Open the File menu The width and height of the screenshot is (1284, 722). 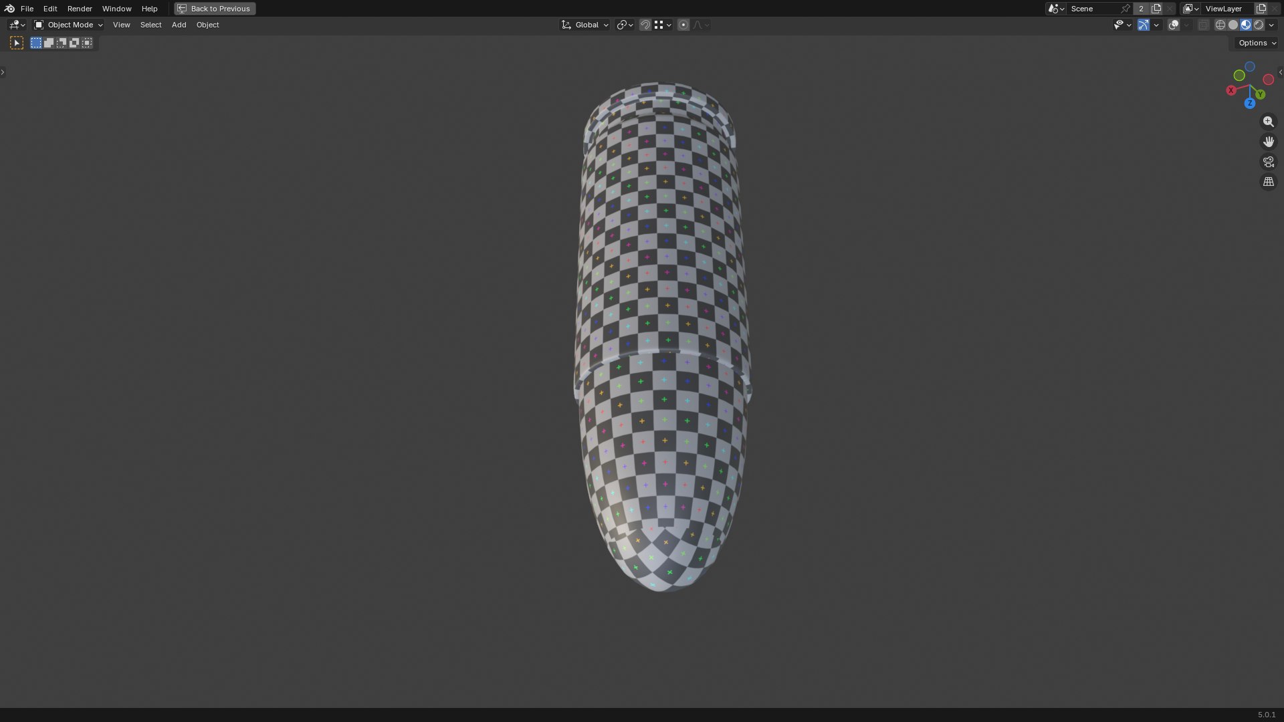click(x=27, y=9)
